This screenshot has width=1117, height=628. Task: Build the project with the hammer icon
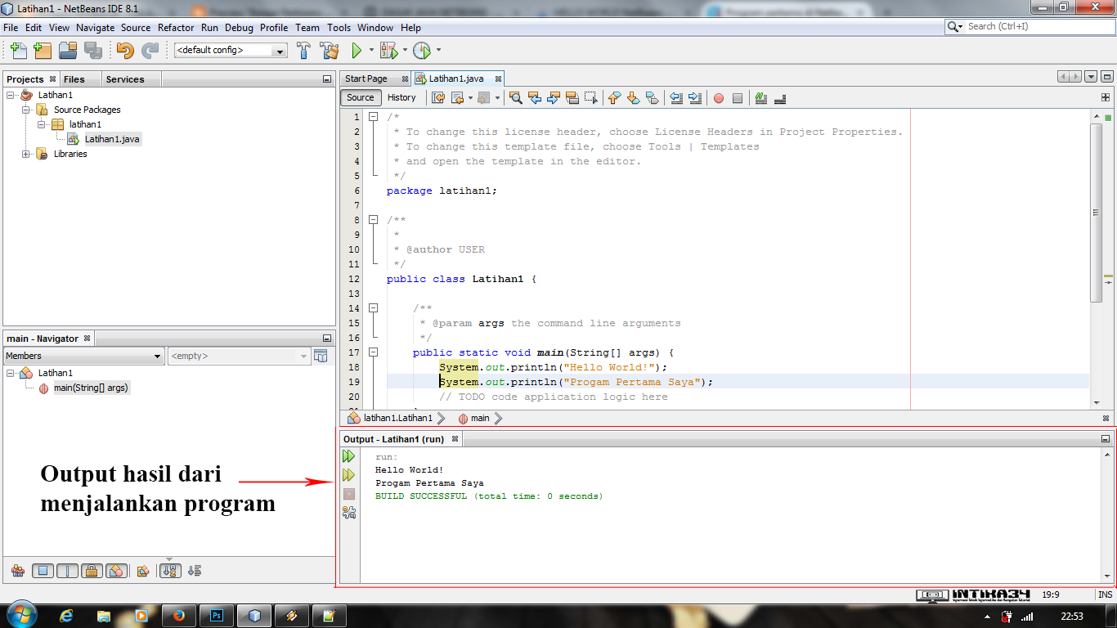click(x=303, y=51)
